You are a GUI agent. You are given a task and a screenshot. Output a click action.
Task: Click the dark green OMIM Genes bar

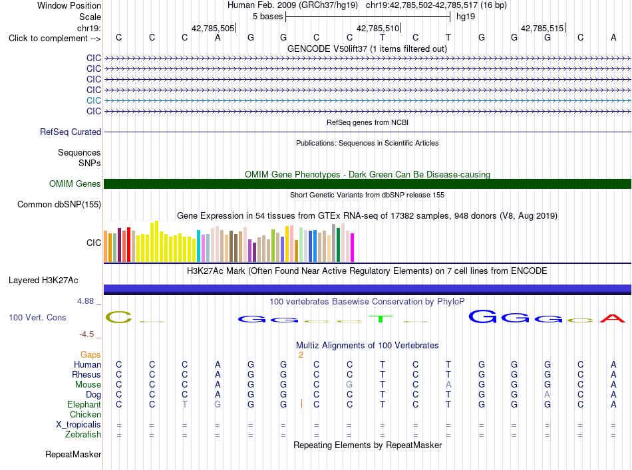pyautogui.click(x=367, y=183)
